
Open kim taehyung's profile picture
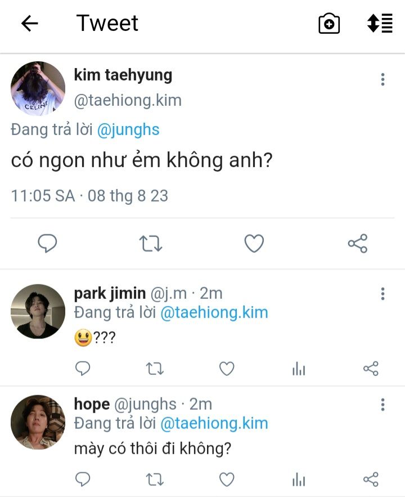38,88
